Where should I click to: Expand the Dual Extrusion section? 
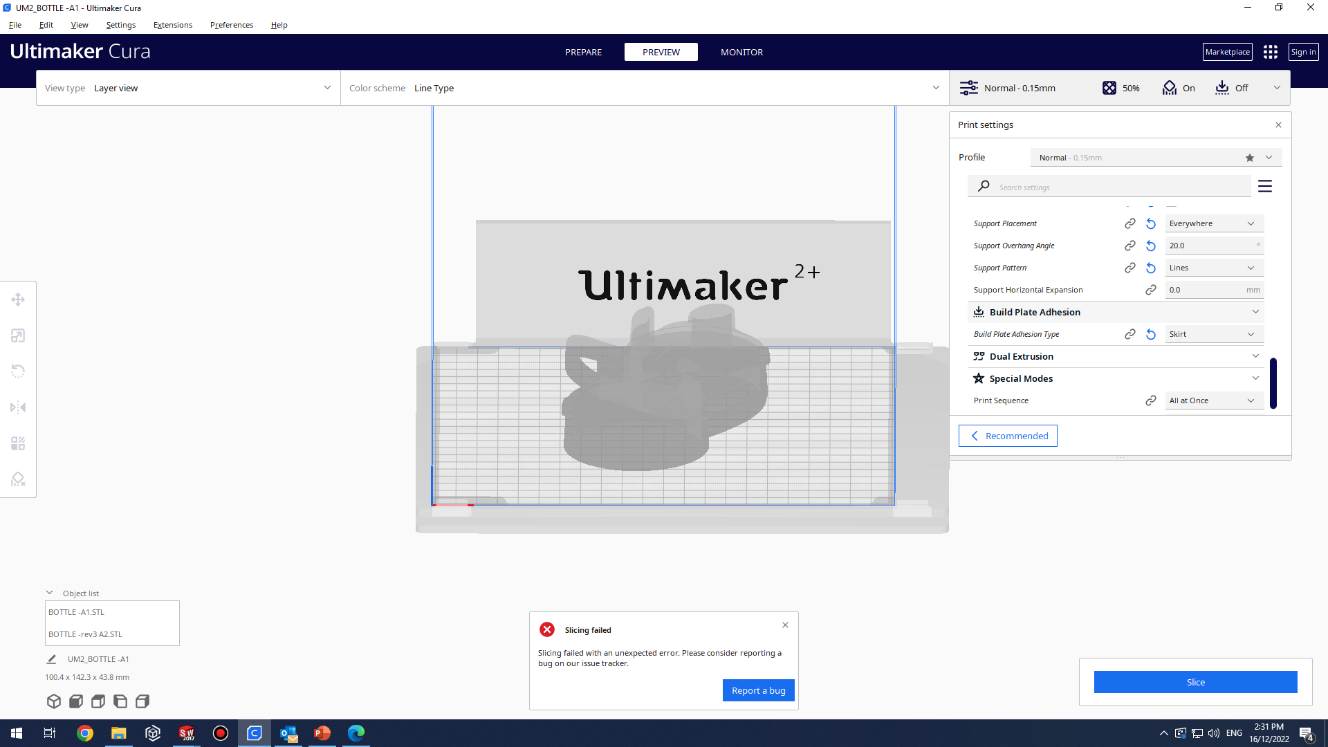[1116, 356]
